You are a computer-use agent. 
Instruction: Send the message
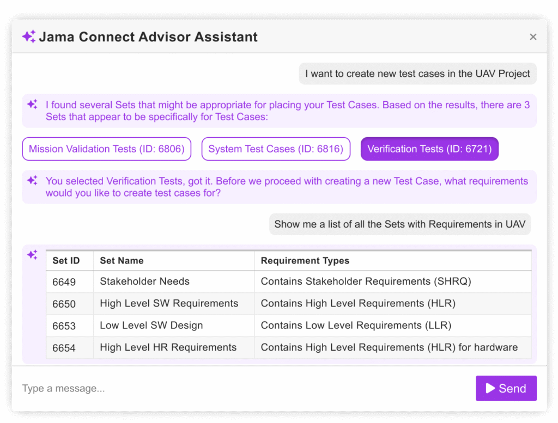[506, 388]
